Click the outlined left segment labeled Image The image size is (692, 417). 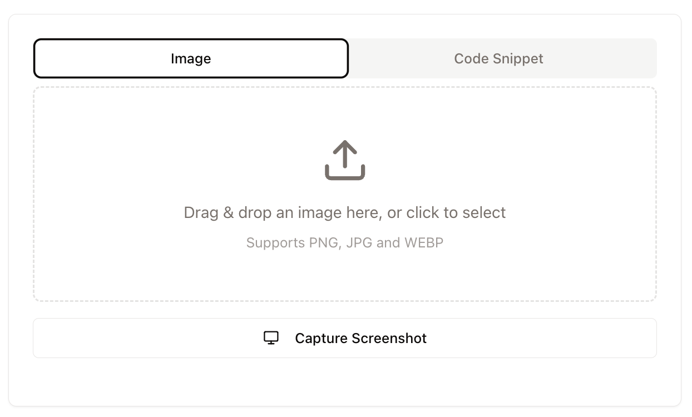111,58
